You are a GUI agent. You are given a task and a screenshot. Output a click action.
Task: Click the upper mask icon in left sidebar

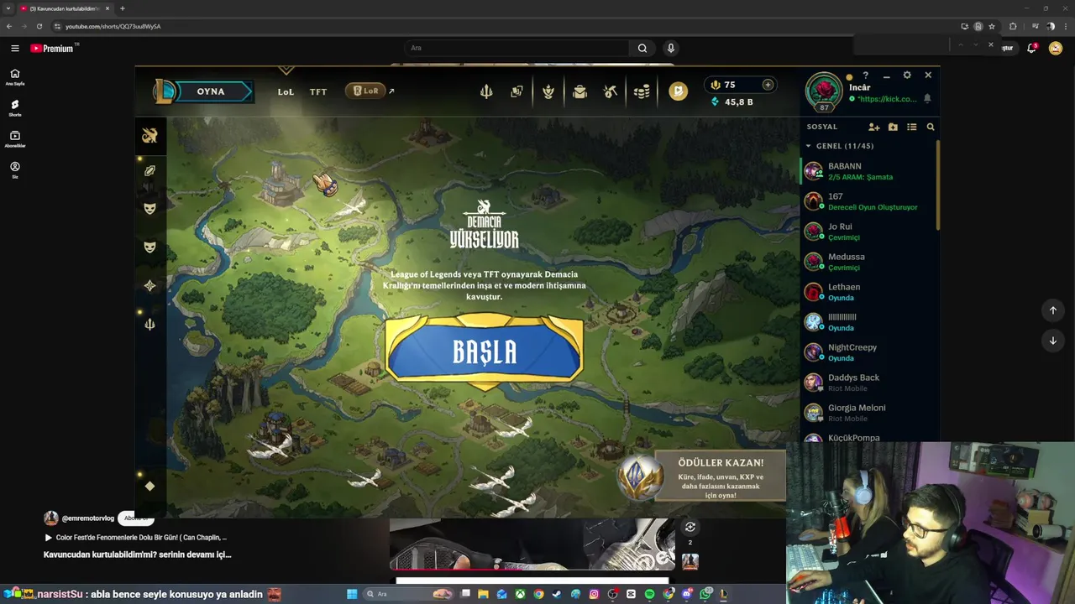pyautogui.click(x=150, y=208)
